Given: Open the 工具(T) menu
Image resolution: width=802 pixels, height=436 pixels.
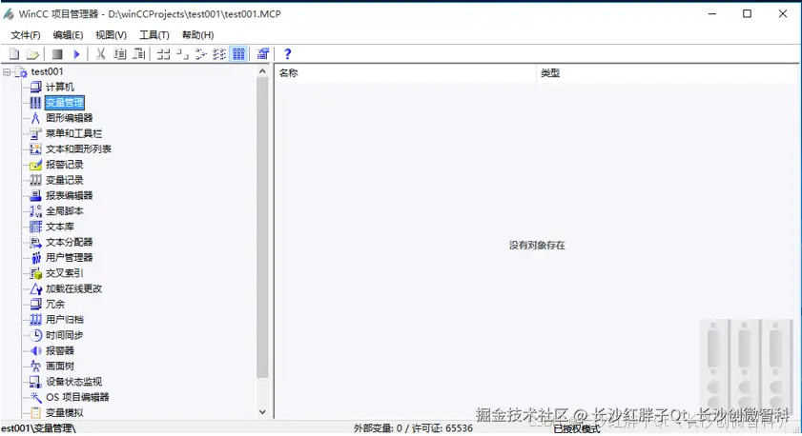Looking at the screenshot, I should [154, 34].
